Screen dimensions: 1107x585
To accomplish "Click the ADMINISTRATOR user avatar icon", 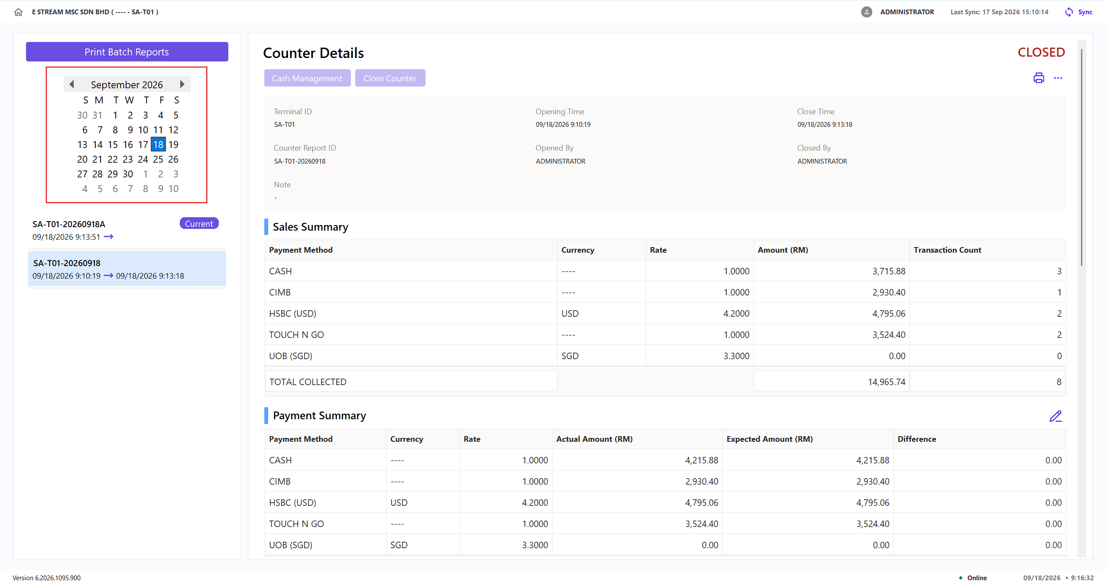I will (866, 12).
